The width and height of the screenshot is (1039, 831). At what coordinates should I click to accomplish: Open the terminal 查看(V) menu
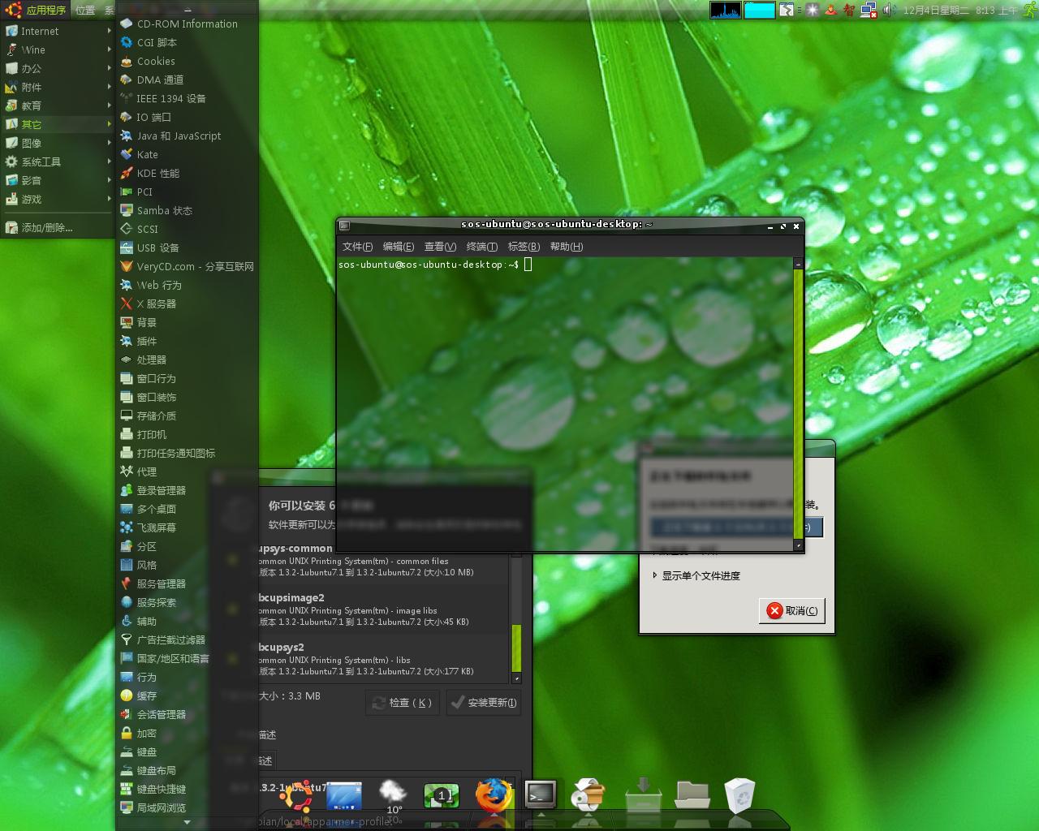pyautogui.click(x=440, y=247)
